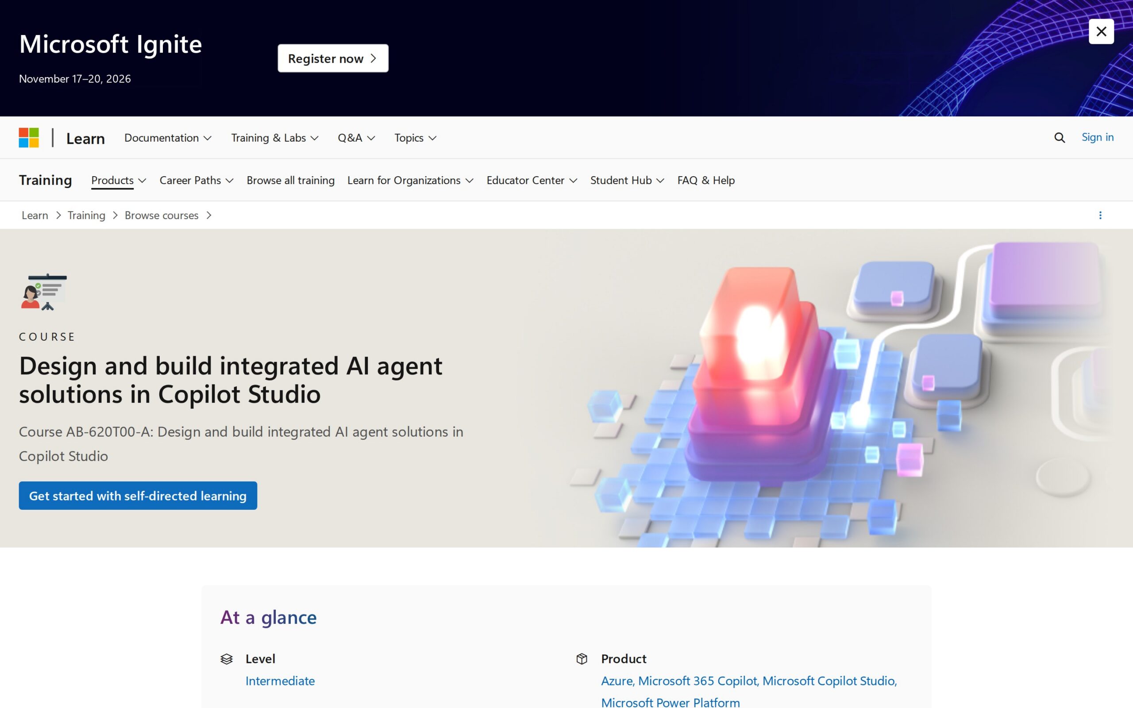Viewport: 1133px width, 708px height.
Task: Expand the Training & Labs menu
Action: tap(275, 138)
